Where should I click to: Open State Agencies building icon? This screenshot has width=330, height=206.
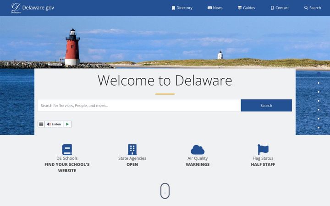pos(132,149)
